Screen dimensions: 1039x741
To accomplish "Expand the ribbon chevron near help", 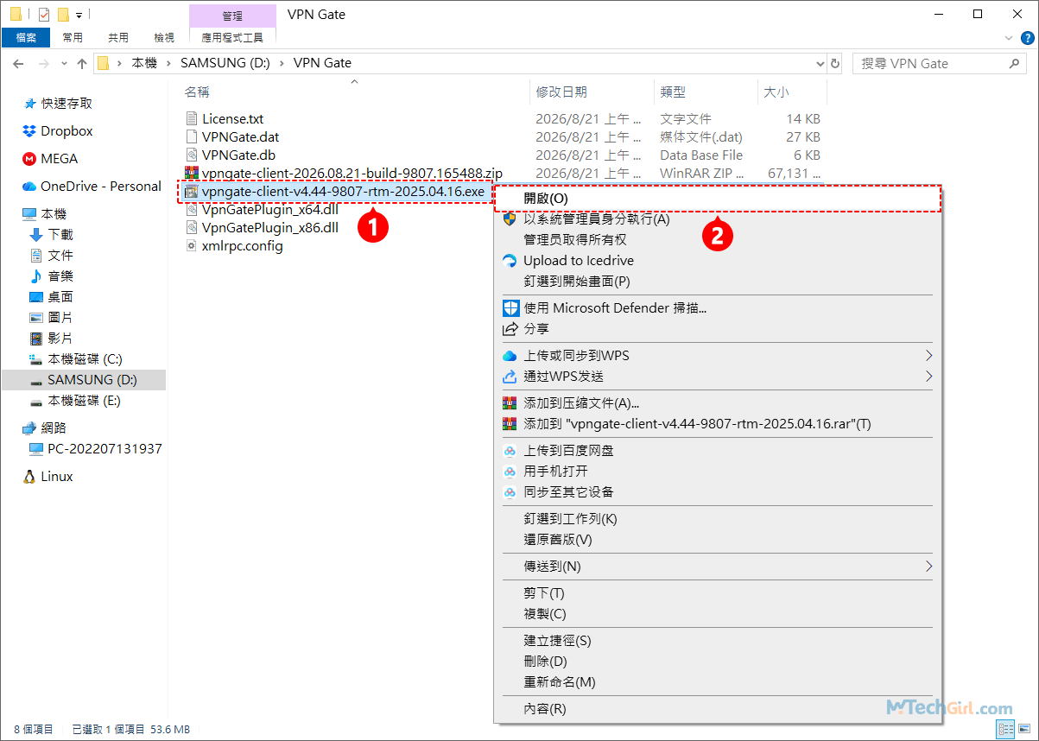I will pos(1010,38).
